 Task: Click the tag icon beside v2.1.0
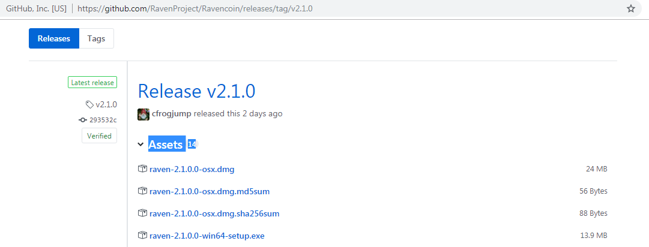tap(89, 104)
